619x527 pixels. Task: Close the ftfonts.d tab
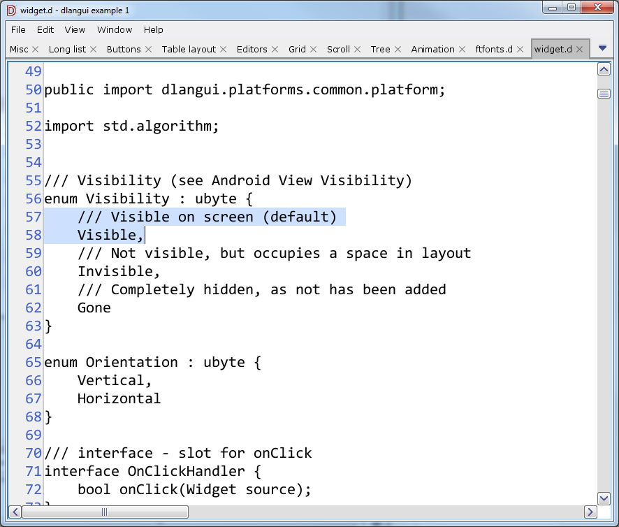tap(520, 50)
